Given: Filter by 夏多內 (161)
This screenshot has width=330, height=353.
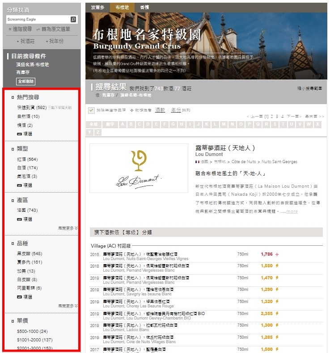Looking at the screenshot, I should tap(30, 262).
